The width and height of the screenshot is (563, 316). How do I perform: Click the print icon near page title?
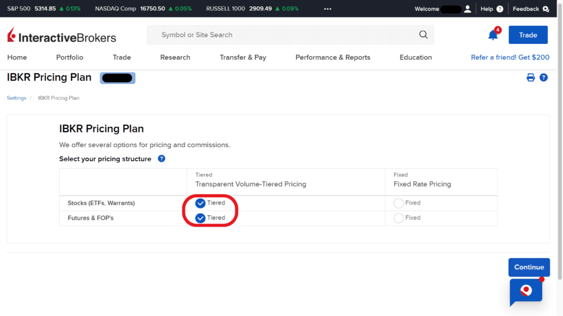(530, 77)
